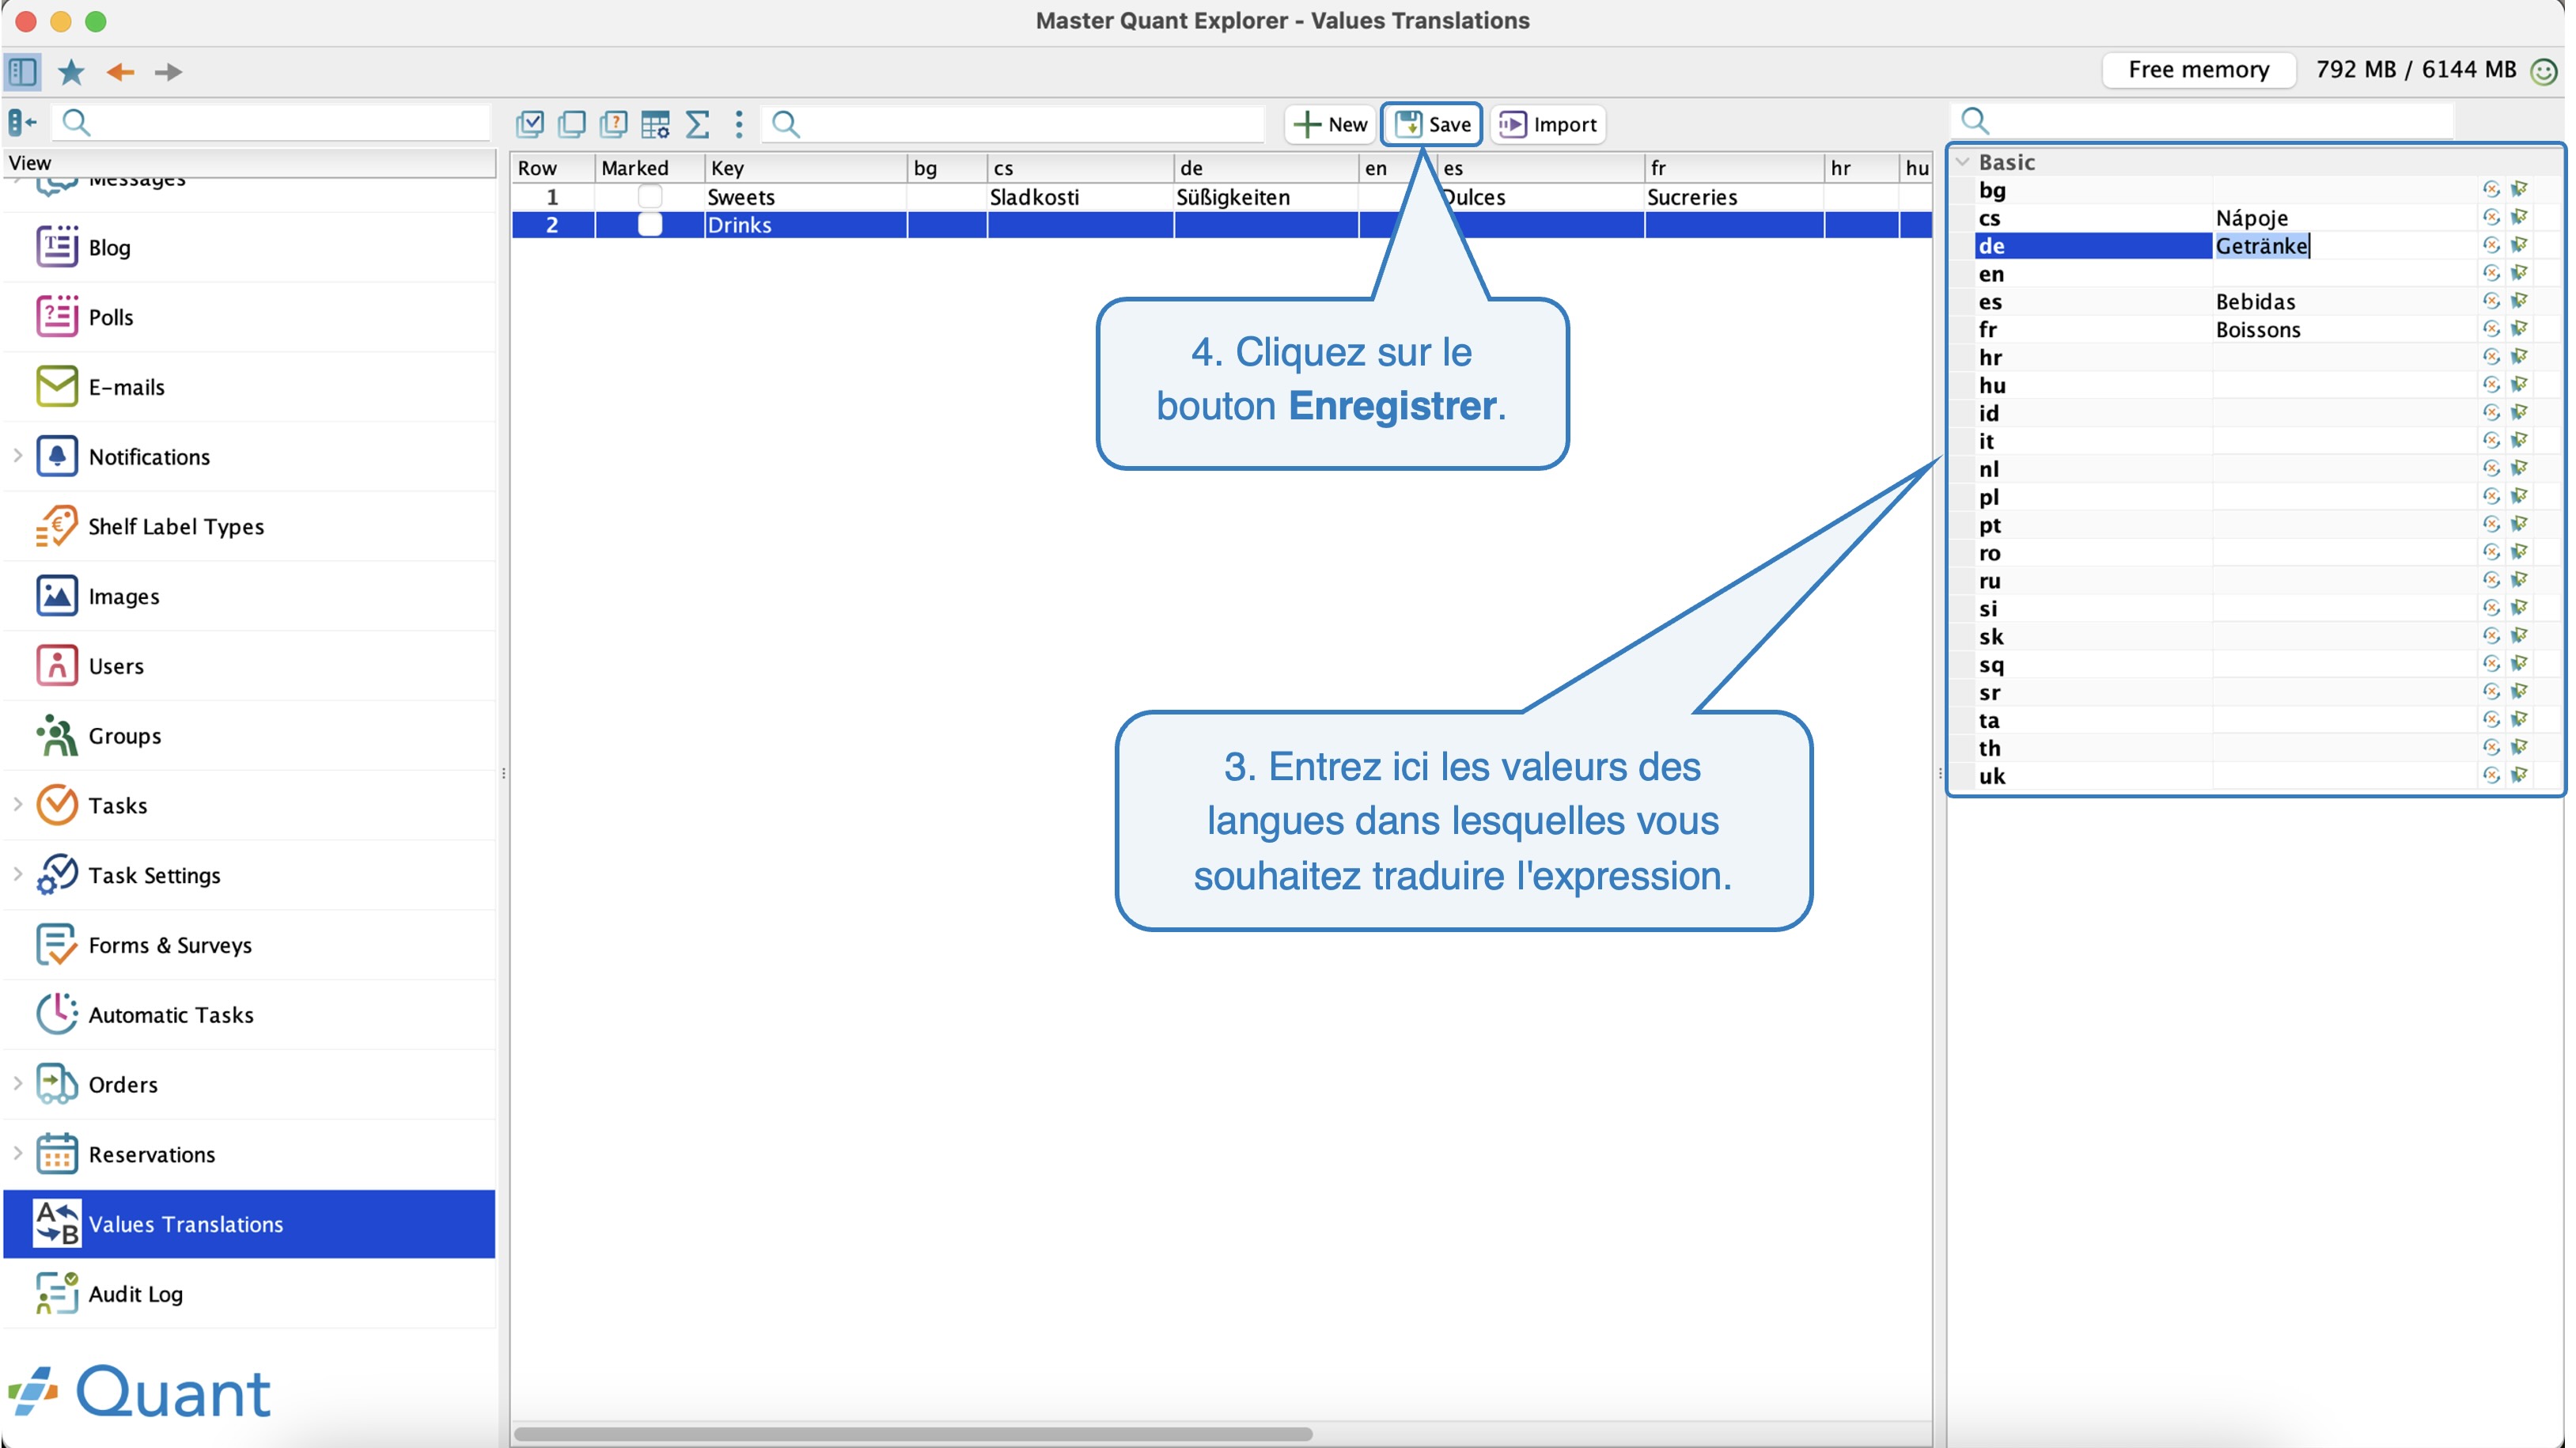Click the Import button

(x=1548, y=124)
